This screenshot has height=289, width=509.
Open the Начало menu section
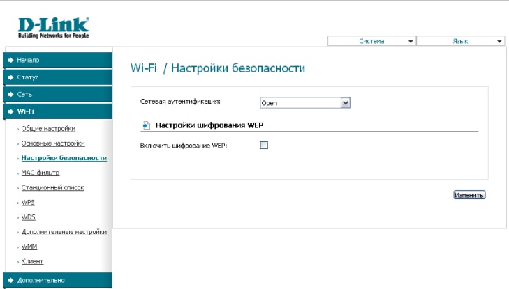click(29, 61)
